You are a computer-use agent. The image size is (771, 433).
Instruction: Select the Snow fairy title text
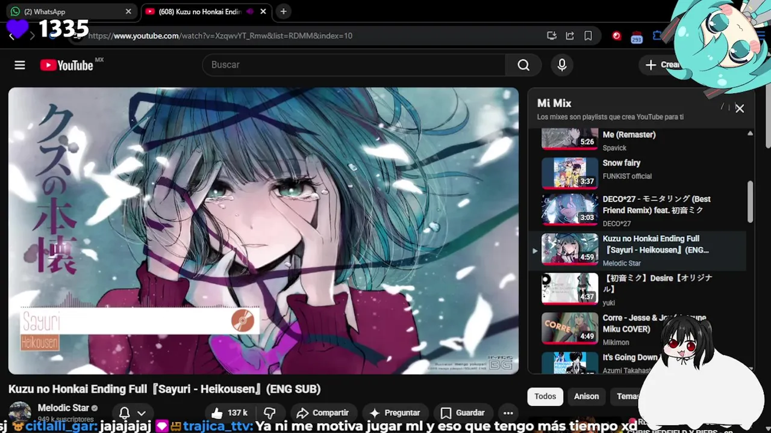(621, 163)
